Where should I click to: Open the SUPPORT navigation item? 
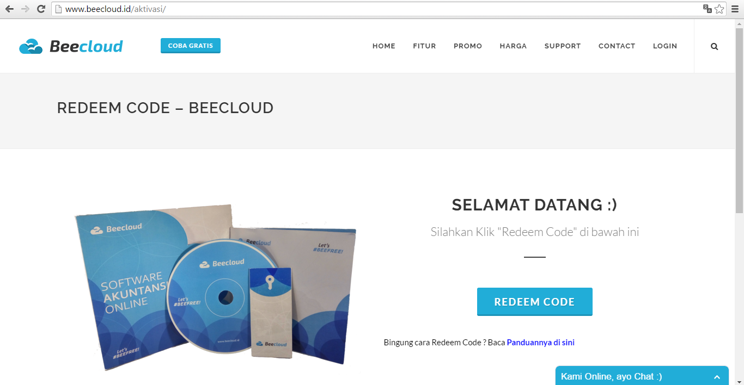(x=563, y=46)
